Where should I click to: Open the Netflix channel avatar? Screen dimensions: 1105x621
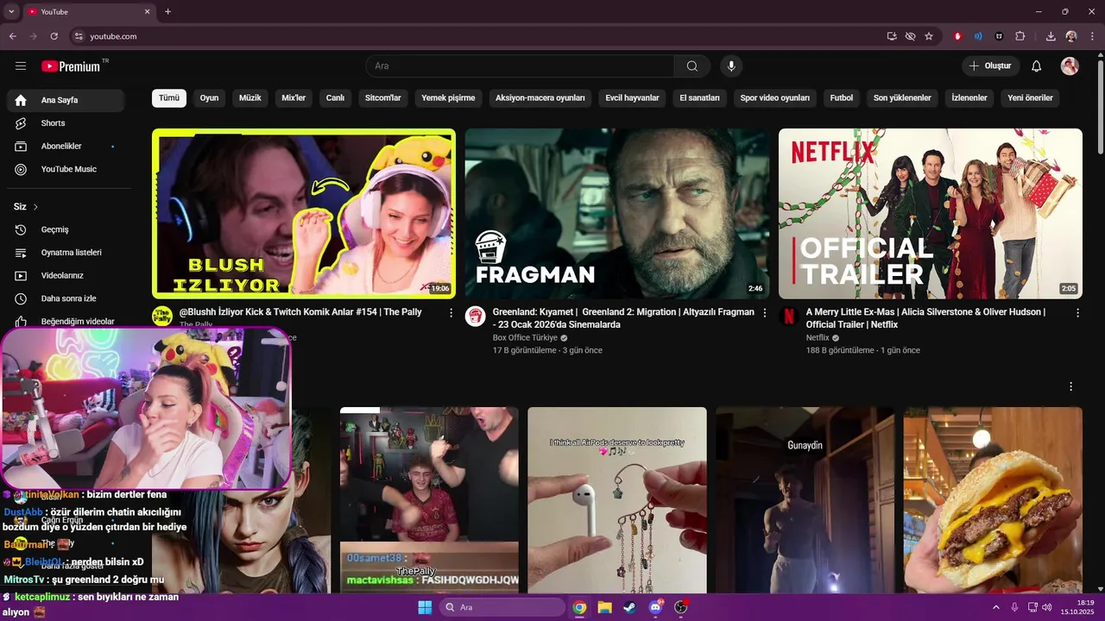click(x=788, y=316)
